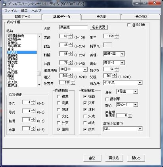This screenshot has width=163, height=167.
Task: Click the name list scrollbar thumb
Action: coord(39,74)
